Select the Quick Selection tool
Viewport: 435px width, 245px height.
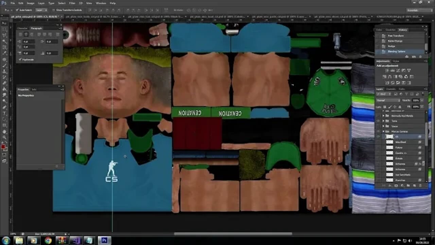coord(4,42)
